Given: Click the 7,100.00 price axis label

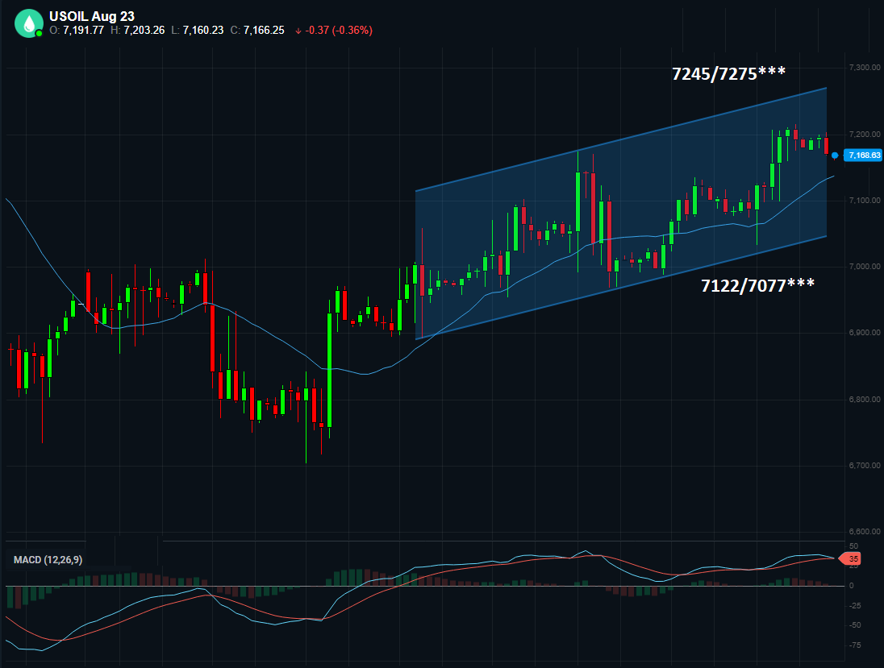Looking at the screenshot, I should 865,201.
